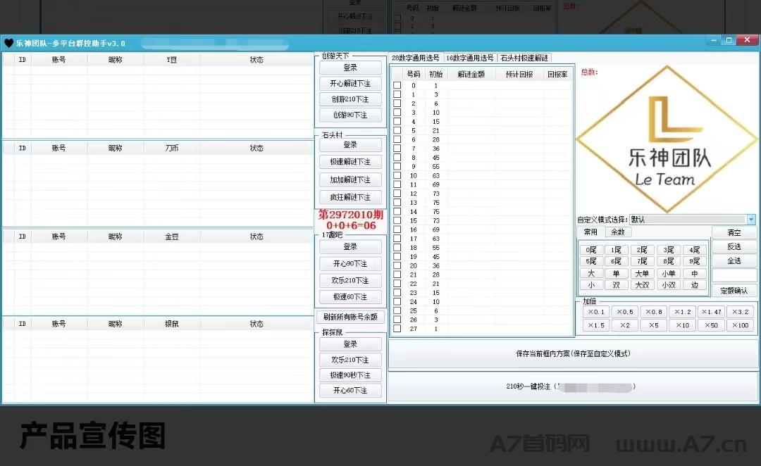Apply the ×100 multiplier

740,325
